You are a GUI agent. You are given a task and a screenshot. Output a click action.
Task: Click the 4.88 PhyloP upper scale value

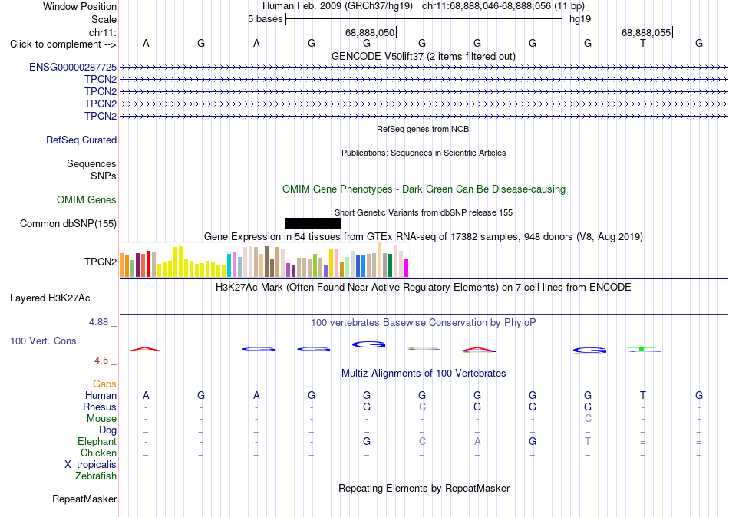point(98,322)
